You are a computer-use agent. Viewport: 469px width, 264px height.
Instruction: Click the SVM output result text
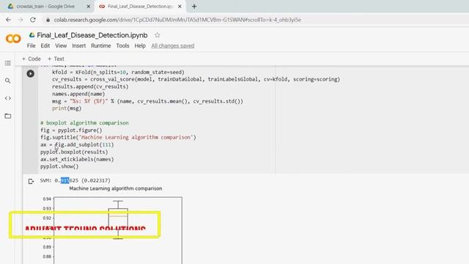[75, 180]
